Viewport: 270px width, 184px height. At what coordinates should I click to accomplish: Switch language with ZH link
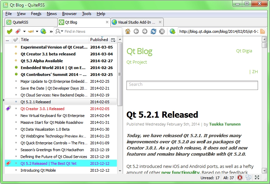coord(255,72)
